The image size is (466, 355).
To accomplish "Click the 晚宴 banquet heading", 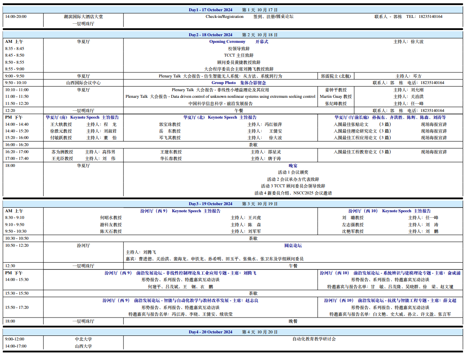I will [x=293, y=166].
